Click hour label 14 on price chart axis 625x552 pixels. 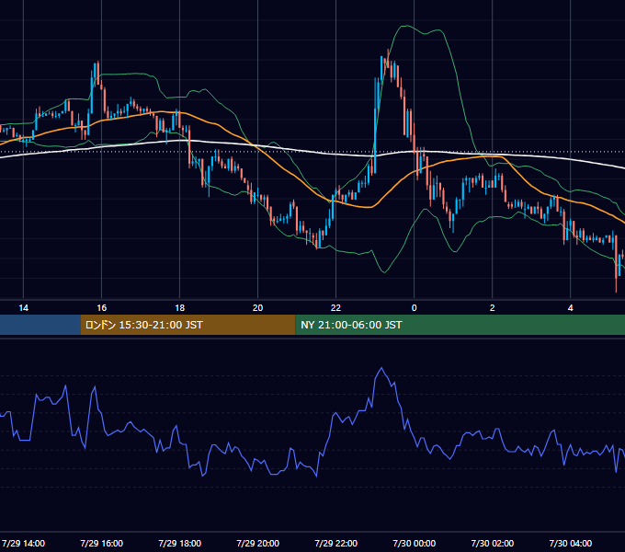coord(24,308)
